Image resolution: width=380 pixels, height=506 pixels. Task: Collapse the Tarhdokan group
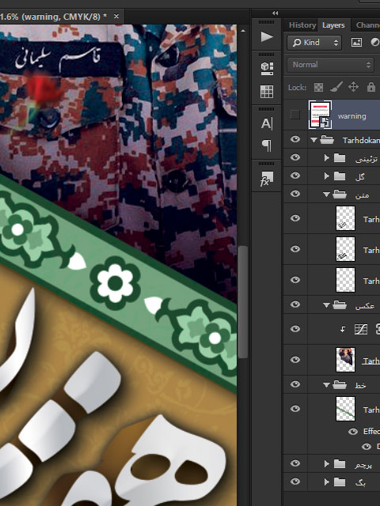click(x=313, y=140)
